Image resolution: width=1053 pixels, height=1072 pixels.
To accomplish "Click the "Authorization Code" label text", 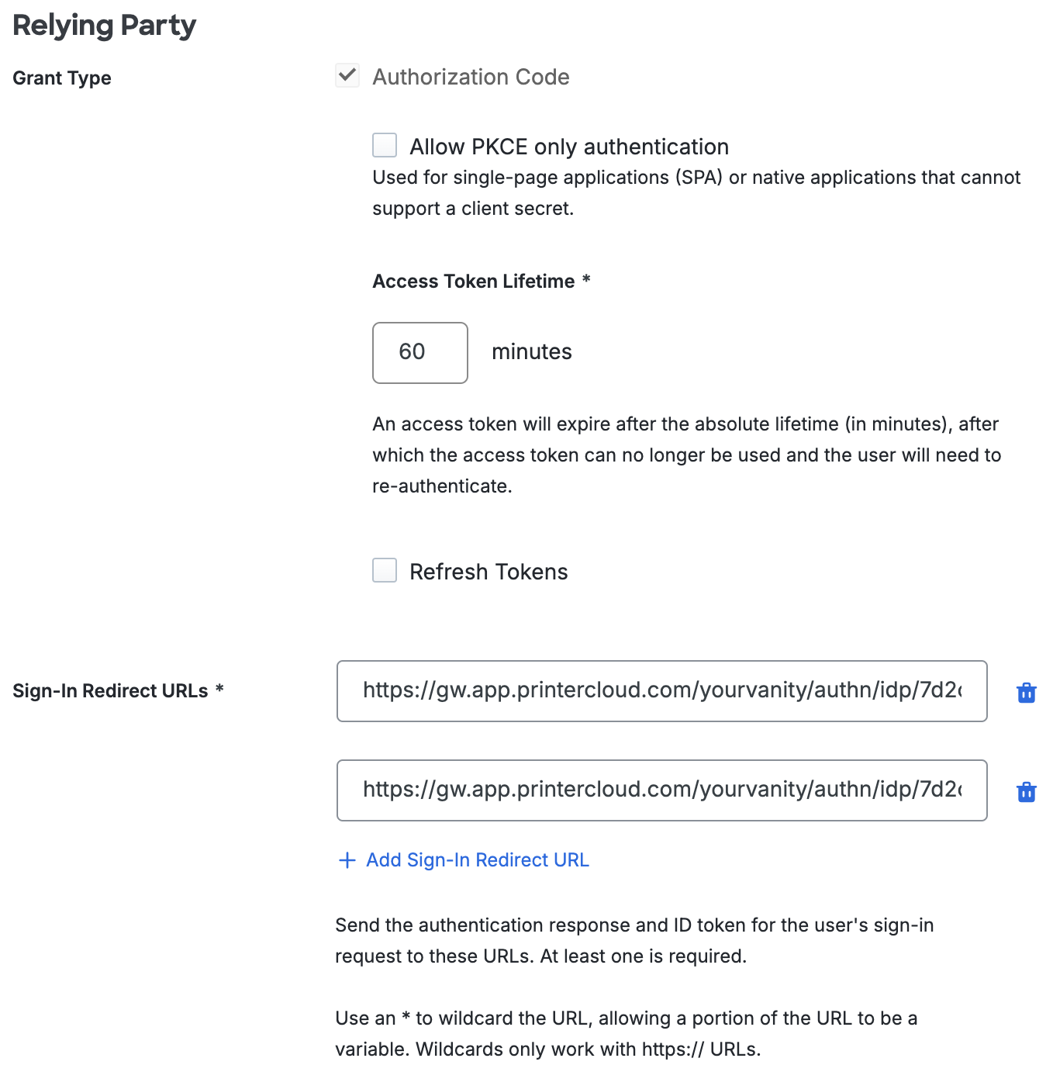I will (x=471, y=77).
